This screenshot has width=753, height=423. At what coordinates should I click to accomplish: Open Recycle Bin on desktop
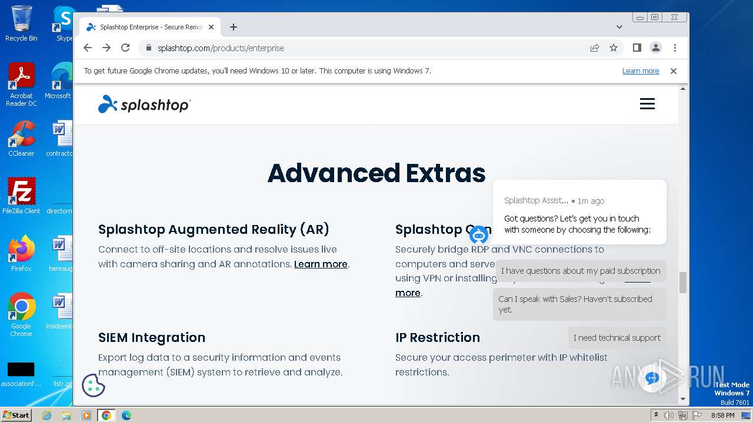tap(21, 23)
